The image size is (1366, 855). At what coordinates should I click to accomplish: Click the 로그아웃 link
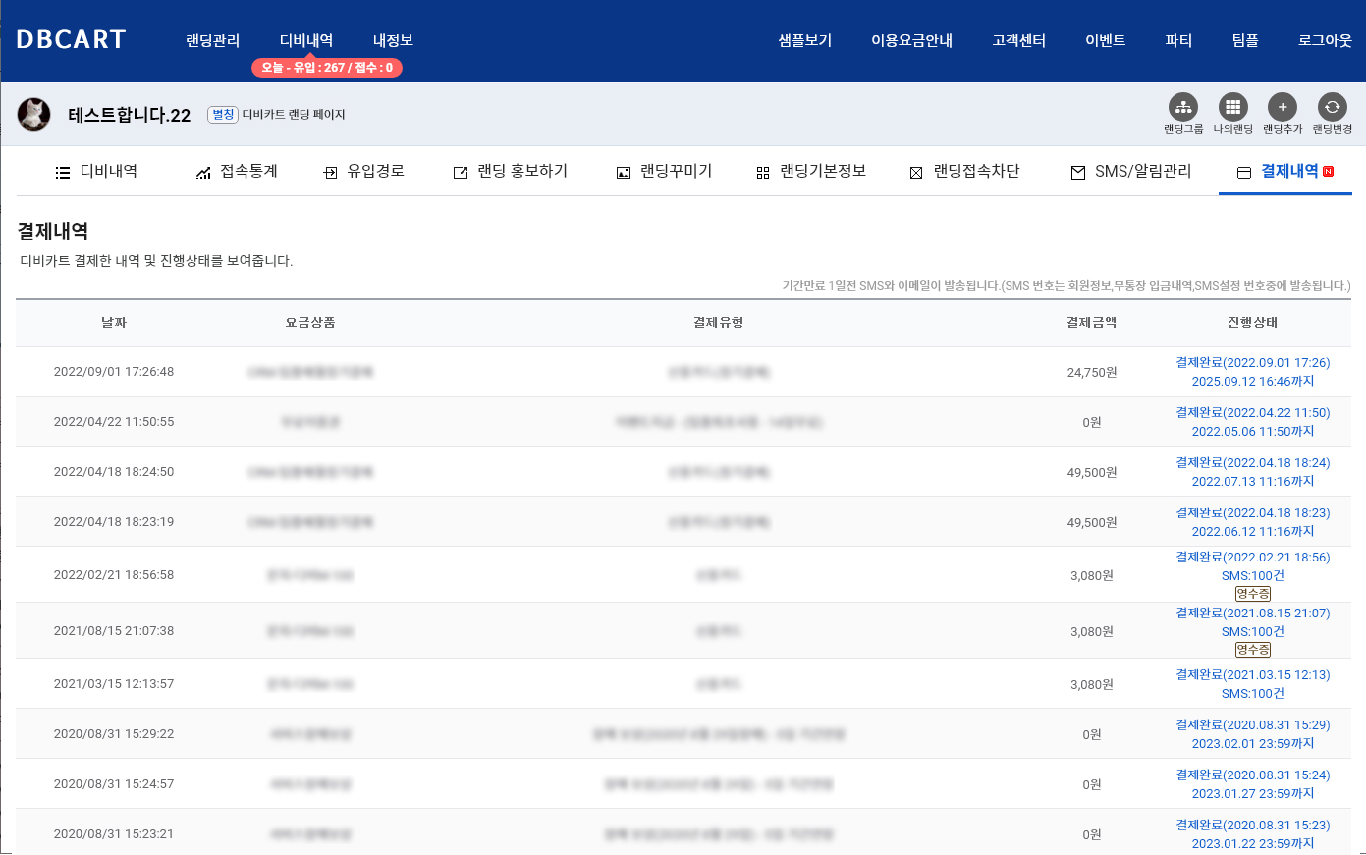click(x=1325, y=40)
